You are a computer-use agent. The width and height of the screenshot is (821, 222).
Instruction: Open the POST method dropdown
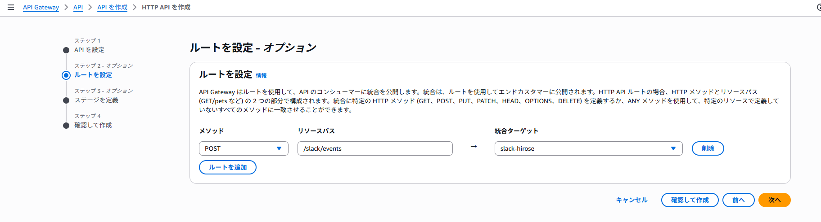(x=244, y=148)
